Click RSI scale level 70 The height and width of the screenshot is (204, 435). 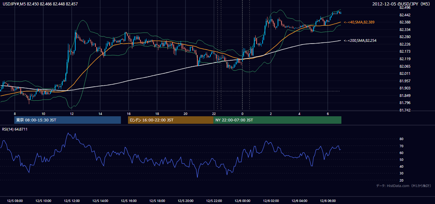(x=401, y=146)
